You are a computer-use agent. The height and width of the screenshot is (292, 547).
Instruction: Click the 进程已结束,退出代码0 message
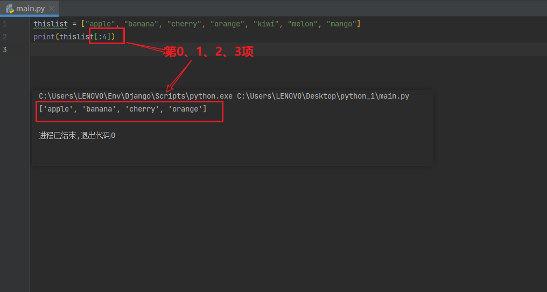coord(77,136)
